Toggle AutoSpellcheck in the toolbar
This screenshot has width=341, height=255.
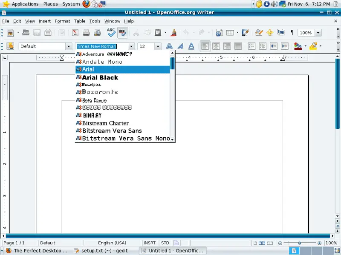[122, 33]
